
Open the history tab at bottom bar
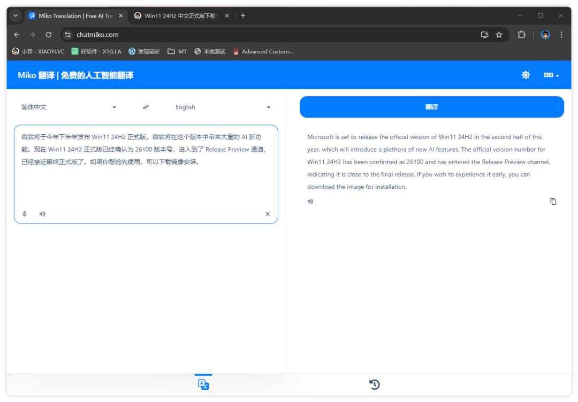click(375, 384)
